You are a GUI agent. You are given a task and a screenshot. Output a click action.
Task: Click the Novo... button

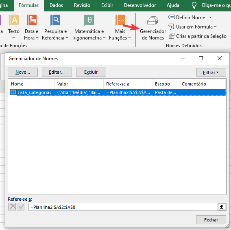click(23, 72)
